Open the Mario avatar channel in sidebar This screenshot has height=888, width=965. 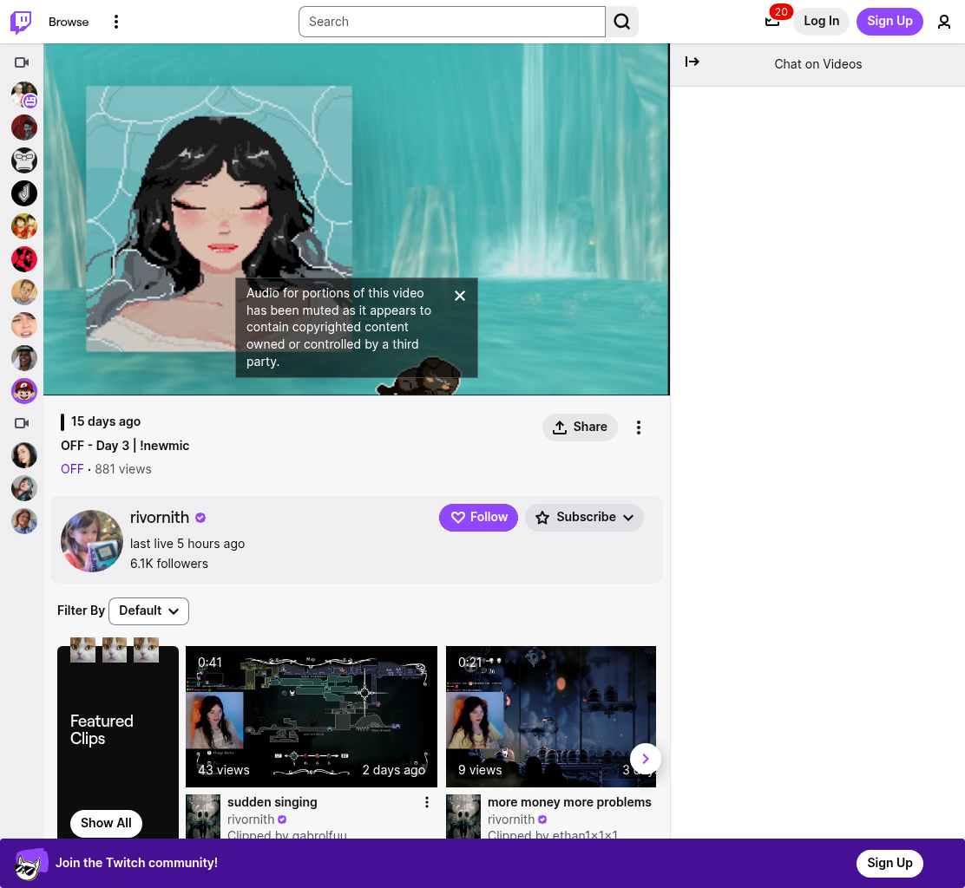(x=24, y=390)
